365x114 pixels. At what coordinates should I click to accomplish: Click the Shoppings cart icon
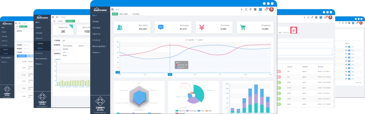tap(243, 27)
